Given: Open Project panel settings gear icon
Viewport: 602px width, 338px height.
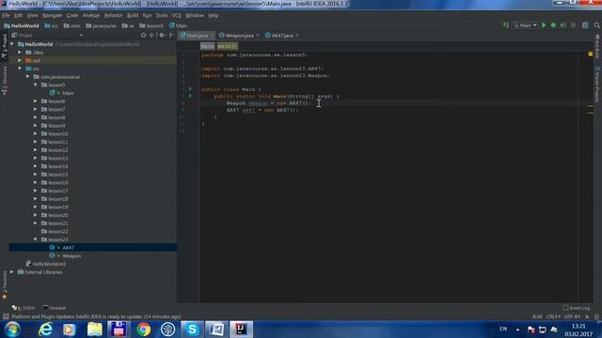Looking at the screenshot, I should point(162,36).
